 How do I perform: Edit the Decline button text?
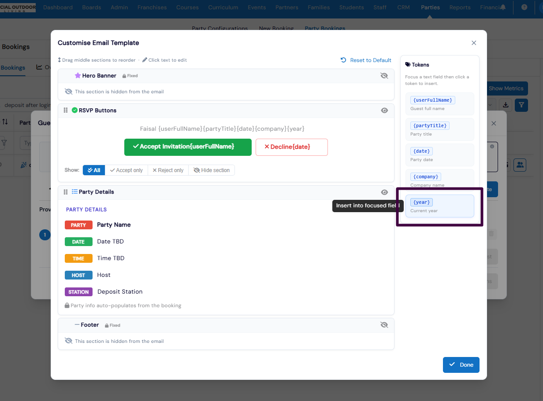click(292, 147)
